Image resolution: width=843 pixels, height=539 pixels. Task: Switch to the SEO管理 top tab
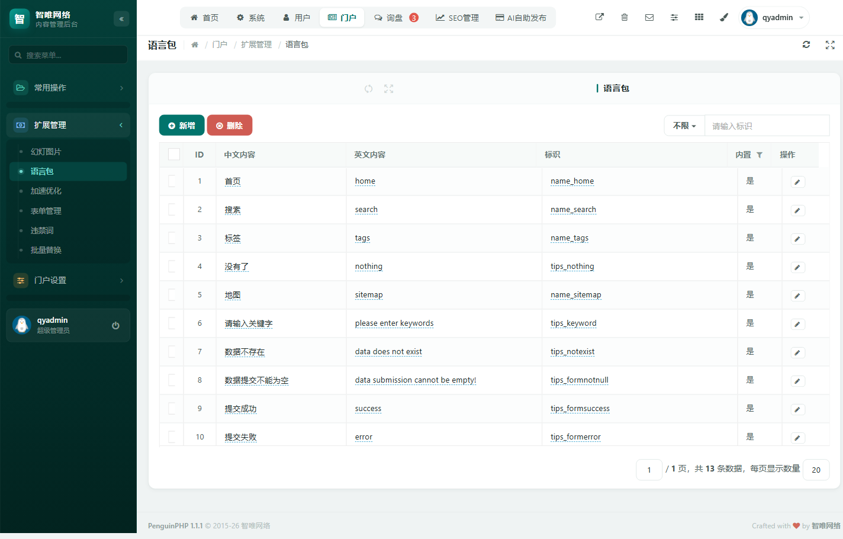tap(457, 18)
